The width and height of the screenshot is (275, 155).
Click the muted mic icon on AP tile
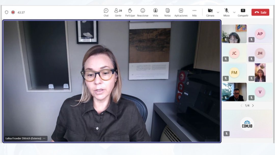coord(251,40)
